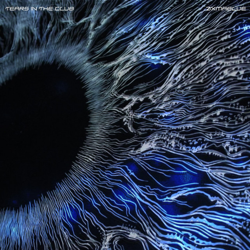Select the word "TEARS" in the title
The image size is (250, 250).
click(x=14, y=8)
